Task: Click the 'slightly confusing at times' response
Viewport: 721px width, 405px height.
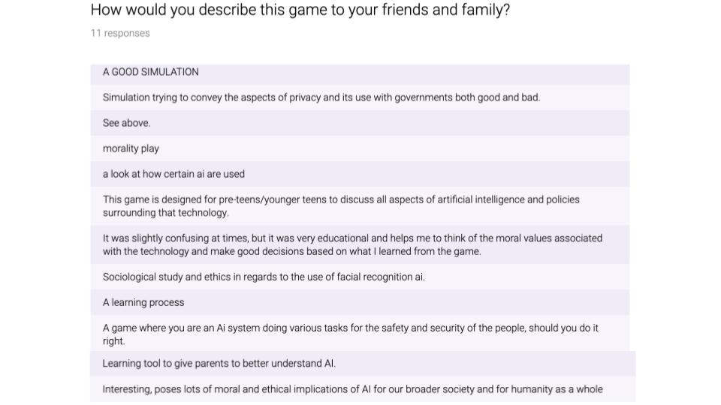Action: point(360,244)
